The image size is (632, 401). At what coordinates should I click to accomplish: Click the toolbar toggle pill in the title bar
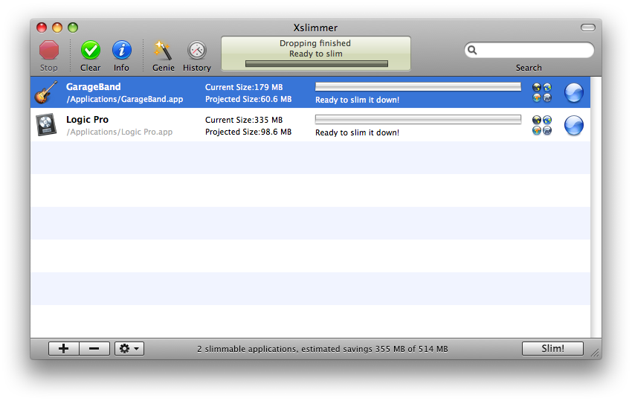point(587,28)
